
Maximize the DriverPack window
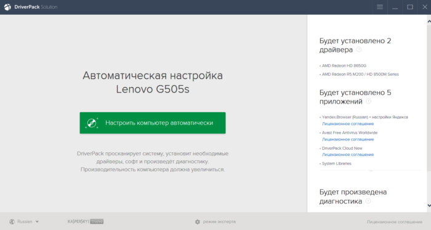(x=410, y=7)
